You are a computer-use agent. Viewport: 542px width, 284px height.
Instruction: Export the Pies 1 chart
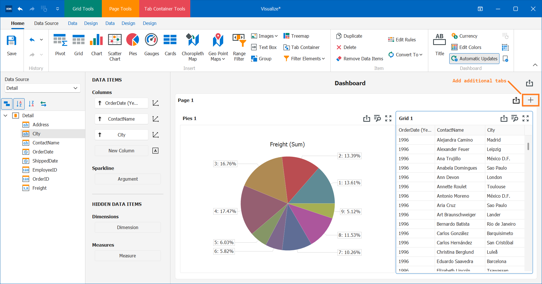click(366, 118)
